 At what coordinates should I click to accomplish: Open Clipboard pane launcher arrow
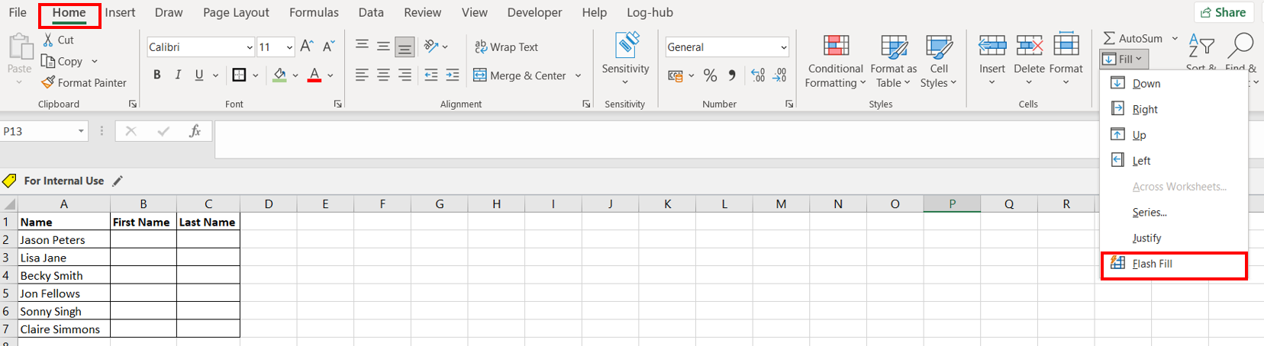pos(133,104)
